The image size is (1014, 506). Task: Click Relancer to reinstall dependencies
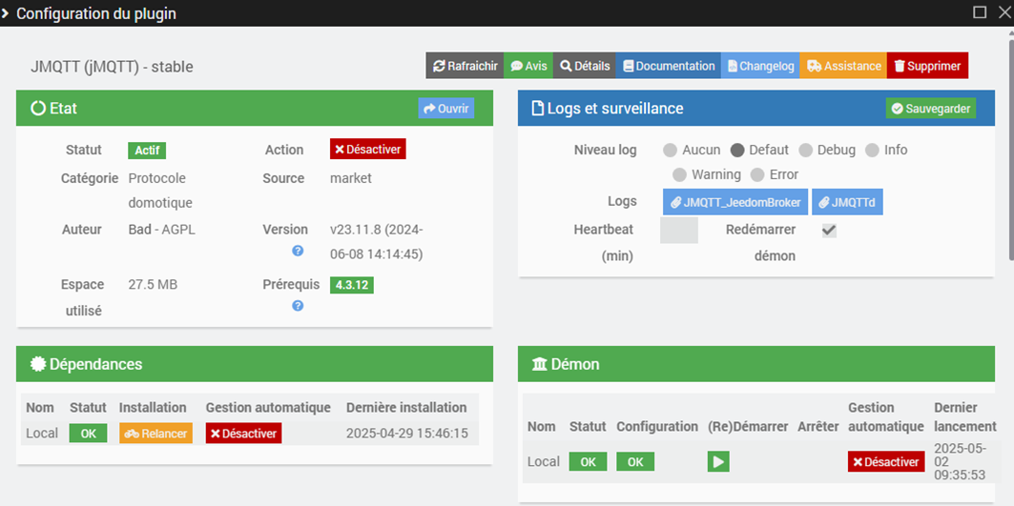click(x=155, y=434)
